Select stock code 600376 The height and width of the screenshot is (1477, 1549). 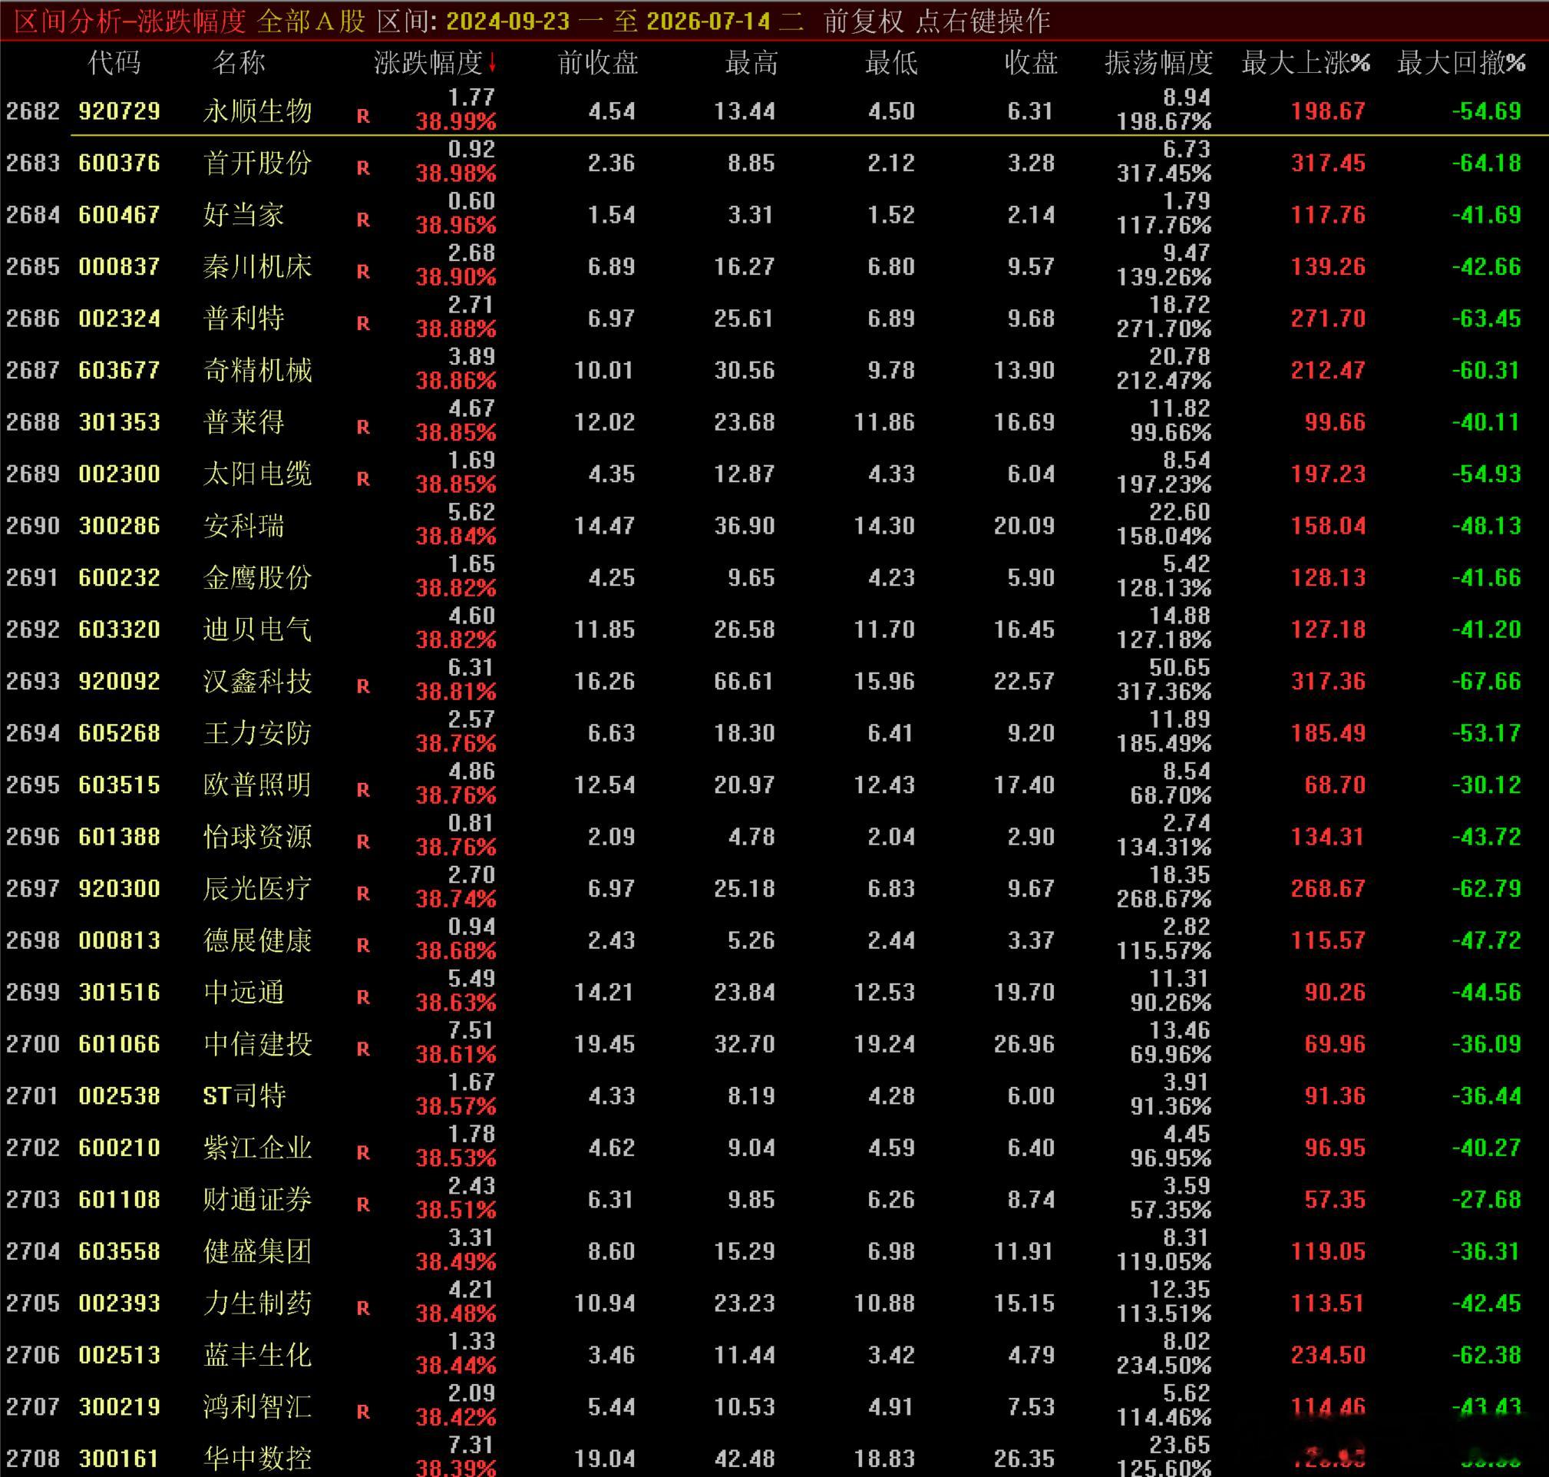(x=120, y=163)
